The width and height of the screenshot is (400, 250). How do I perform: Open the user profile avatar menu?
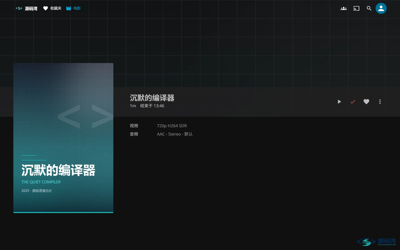coord(381,8)
